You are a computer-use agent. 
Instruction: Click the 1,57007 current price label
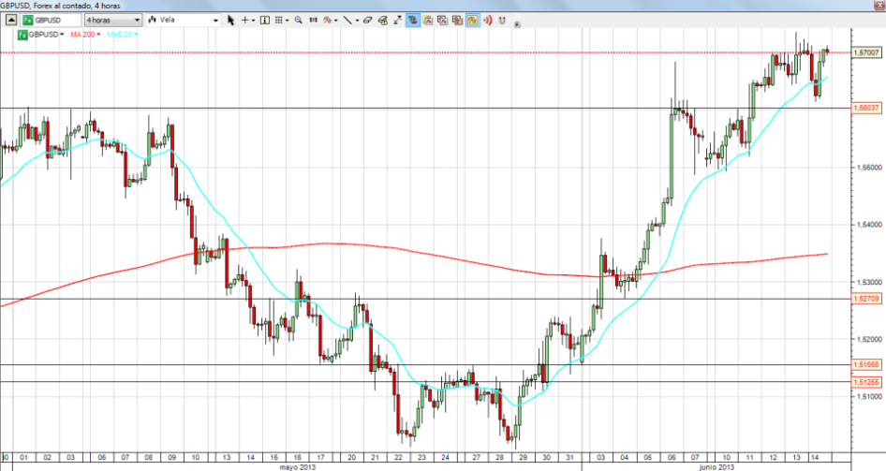(x=866, y=52)
